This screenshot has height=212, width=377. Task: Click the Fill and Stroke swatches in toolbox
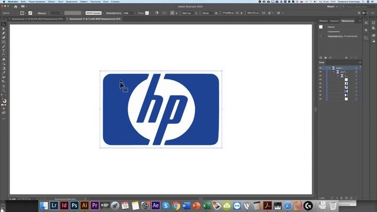(4, 101)
